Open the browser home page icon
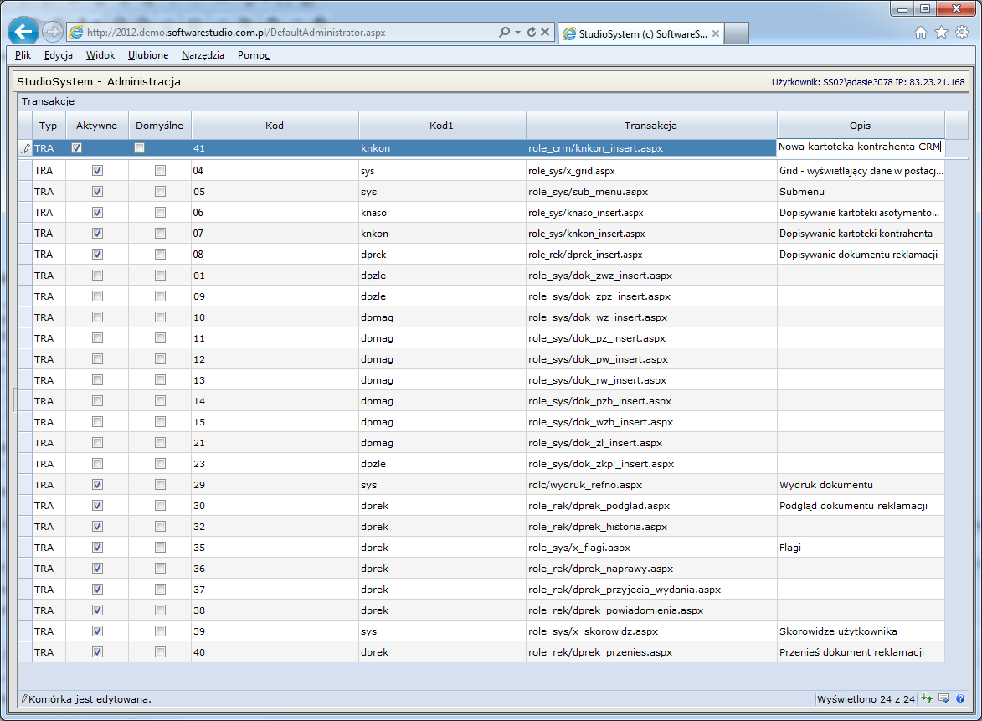Image resolution: width=982 pixels, height=721 pixels. click(x=921, y=33)
